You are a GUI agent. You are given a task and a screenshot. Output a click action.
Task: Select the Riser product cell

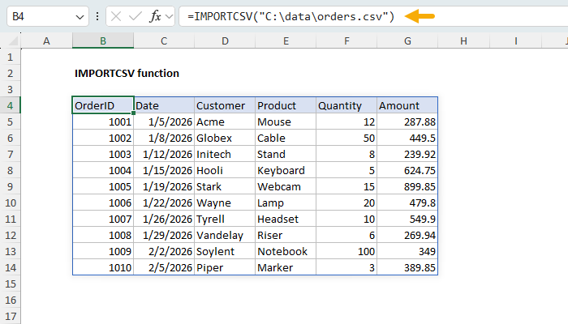286,236
